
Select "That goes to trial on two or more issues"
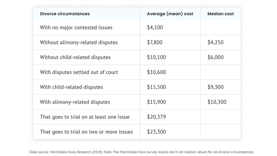coord(86,132)
